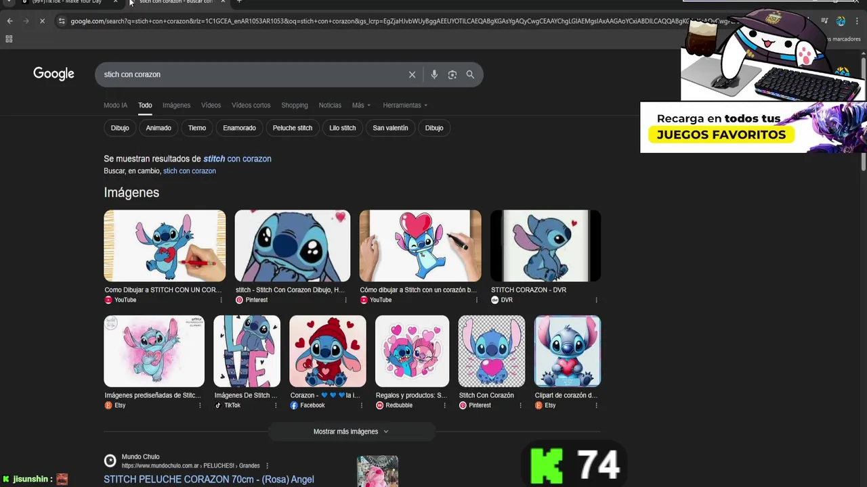Open options for Etsy Clipart de corazón result
Image resolution: width=867 pixels, height=487 pixels.
(596, 405)
